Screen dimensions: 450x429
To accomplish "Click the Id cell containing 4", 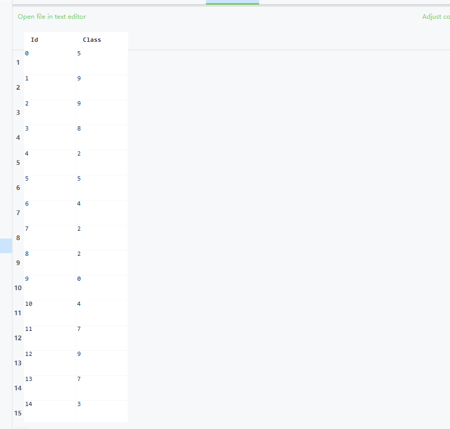I will pyautogui.click(x=50, y=162).
